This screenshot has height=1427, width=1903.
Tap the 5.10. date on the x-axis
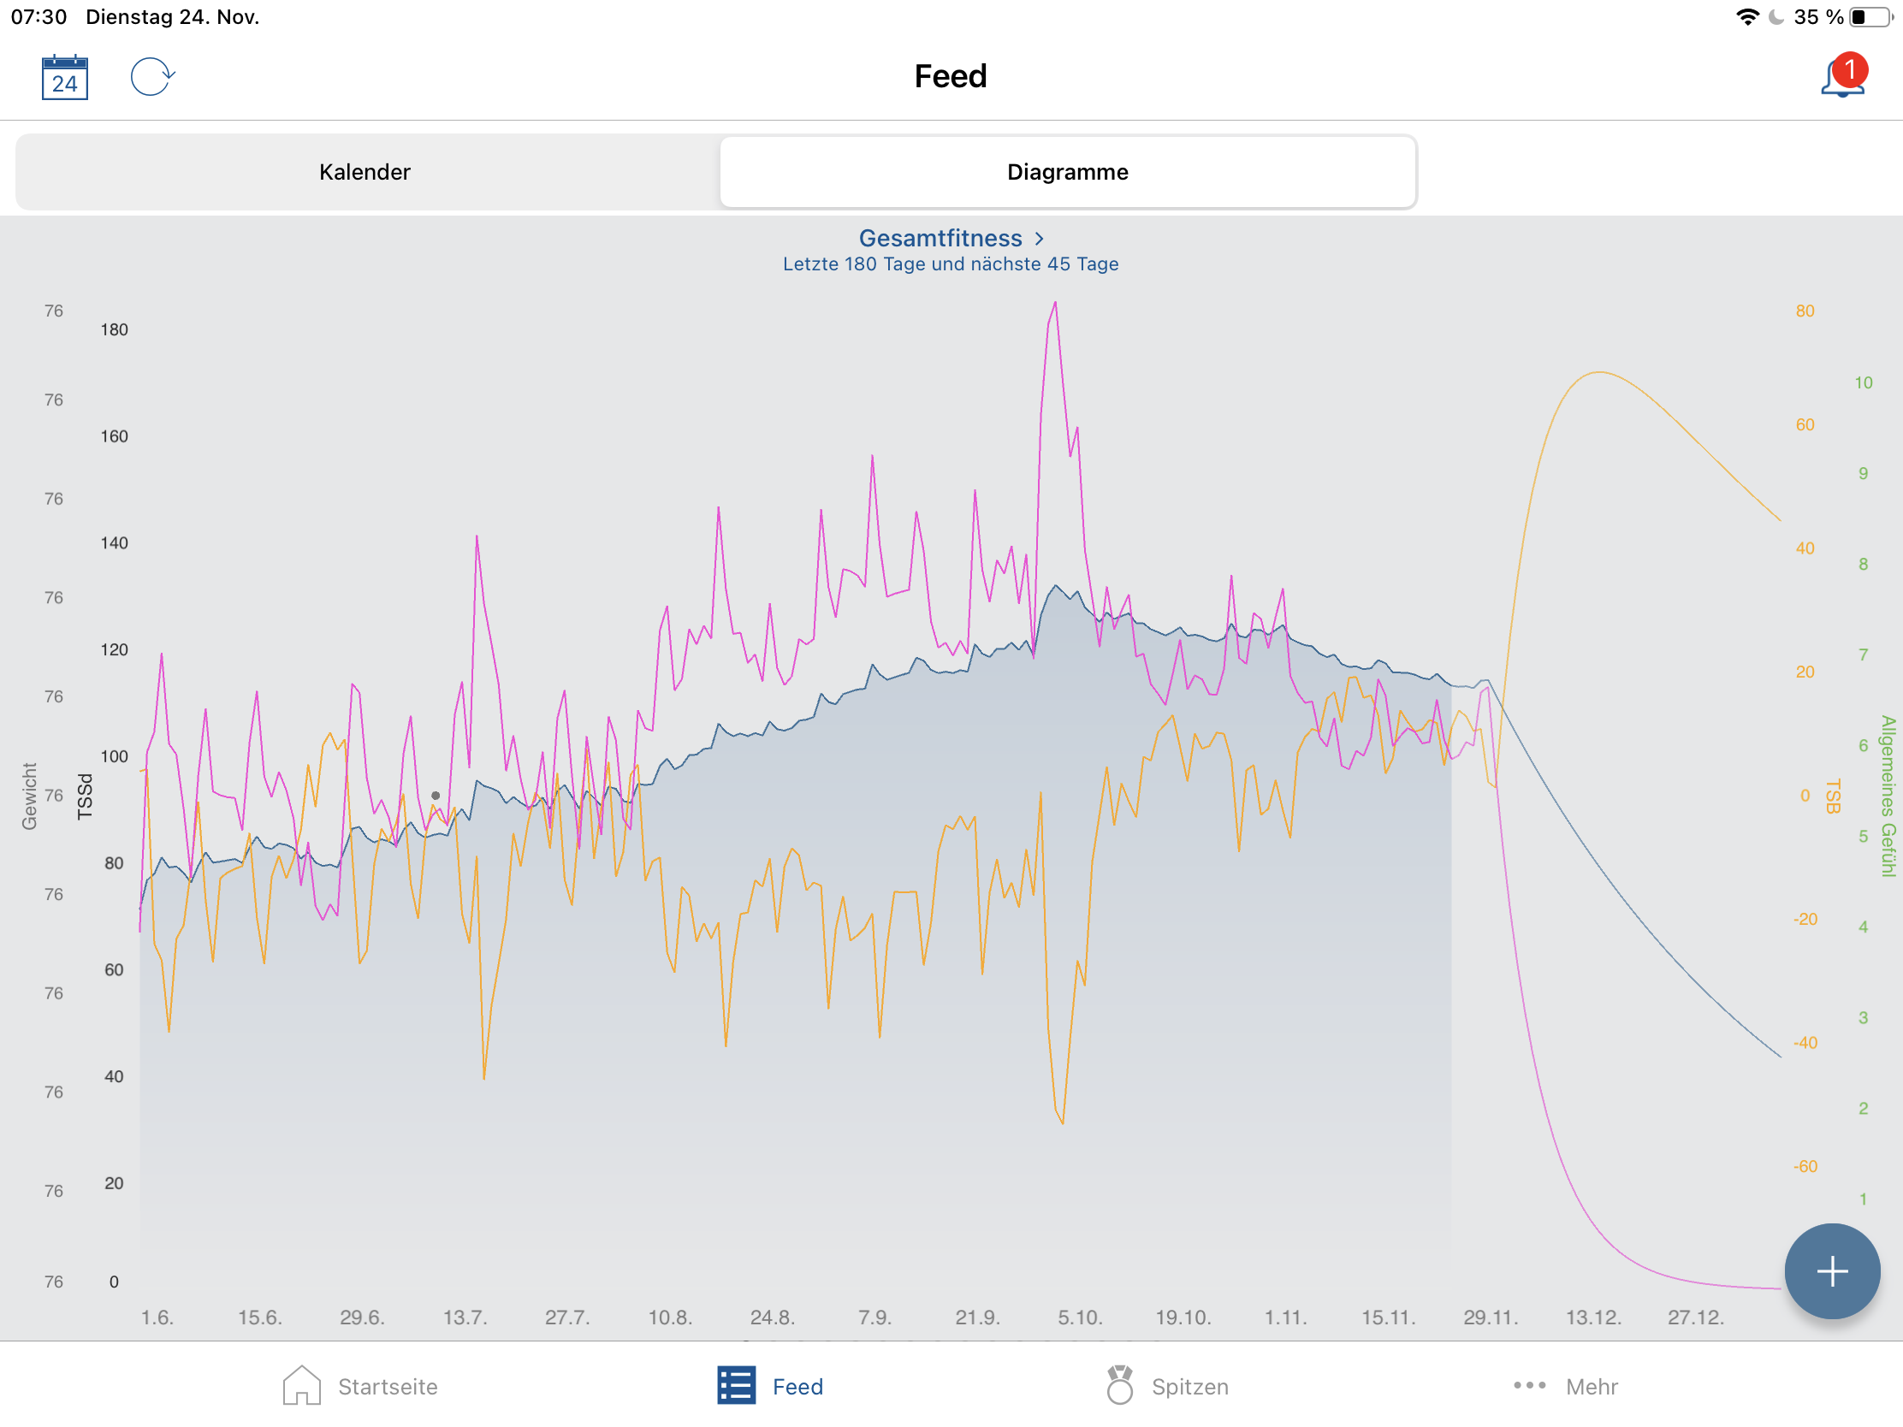pyautogui.click(x=1080, y=1317)
